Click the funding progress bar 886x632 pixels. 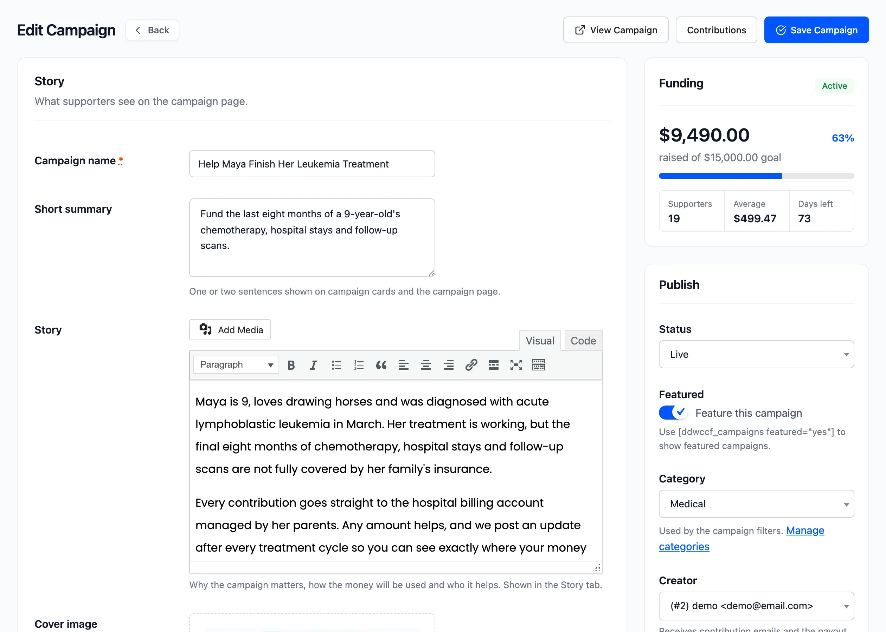click(756, 176)
